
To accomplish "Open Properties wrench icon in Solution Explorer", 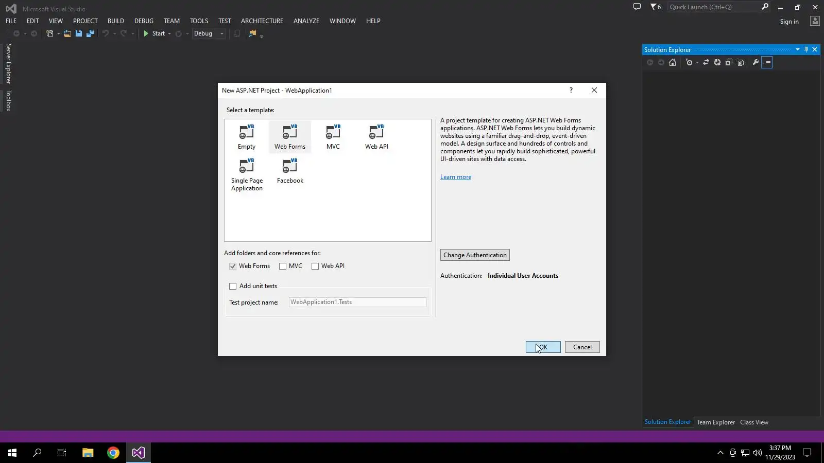I will tap(756, 62).
